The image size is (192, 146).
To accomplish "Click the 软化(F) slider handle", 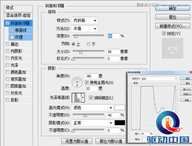I will click(x=73, y=59).
